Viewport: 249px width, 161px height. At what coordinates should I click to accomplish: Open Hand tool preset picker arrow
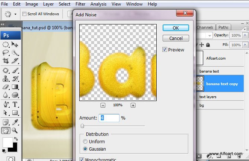click(15, 14)
